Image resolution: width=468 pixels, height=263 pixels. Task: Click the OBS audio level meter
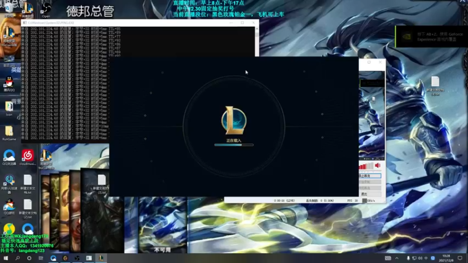(x=366, y=166)
